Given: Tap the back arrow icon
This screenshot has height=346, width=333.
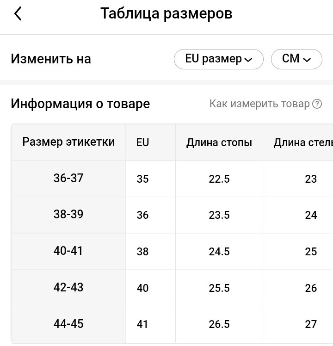Looking at the screenshot, I should [x=18, y=14].
